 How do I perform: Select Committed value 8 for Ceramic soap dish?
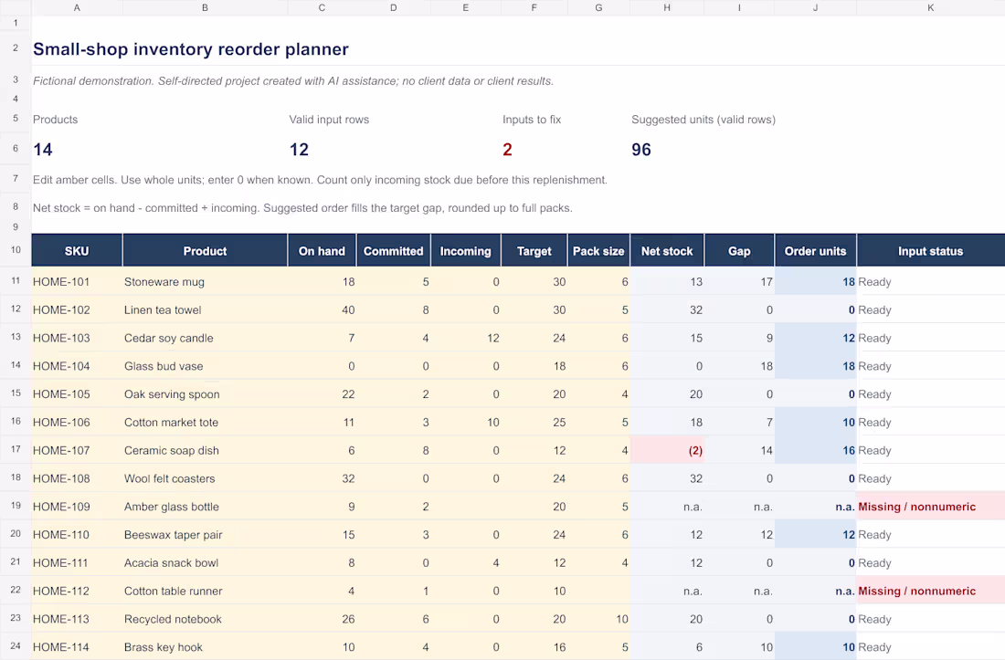click(x=394, y=451)
